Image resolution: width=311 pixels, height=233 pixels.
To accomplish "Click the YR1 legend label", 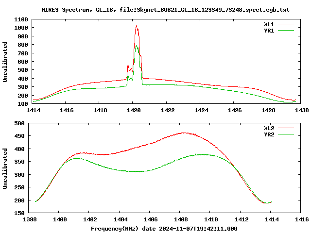I will point(269,31).
